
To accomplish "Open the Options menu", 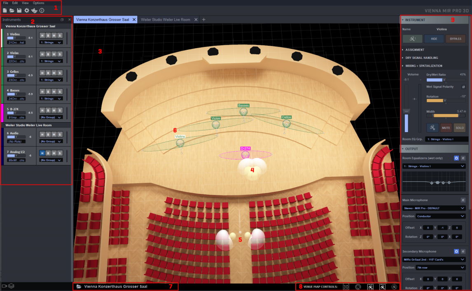I will (39, 3).
